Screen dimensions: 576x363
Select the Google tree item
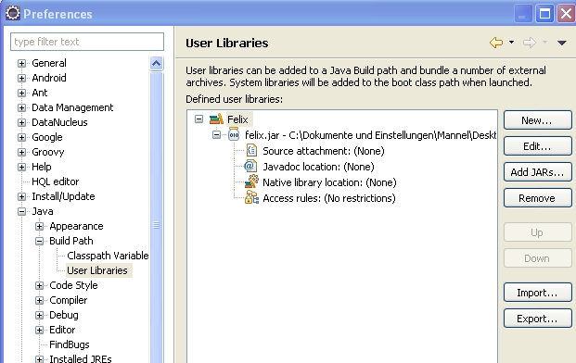tap(47, 137)
